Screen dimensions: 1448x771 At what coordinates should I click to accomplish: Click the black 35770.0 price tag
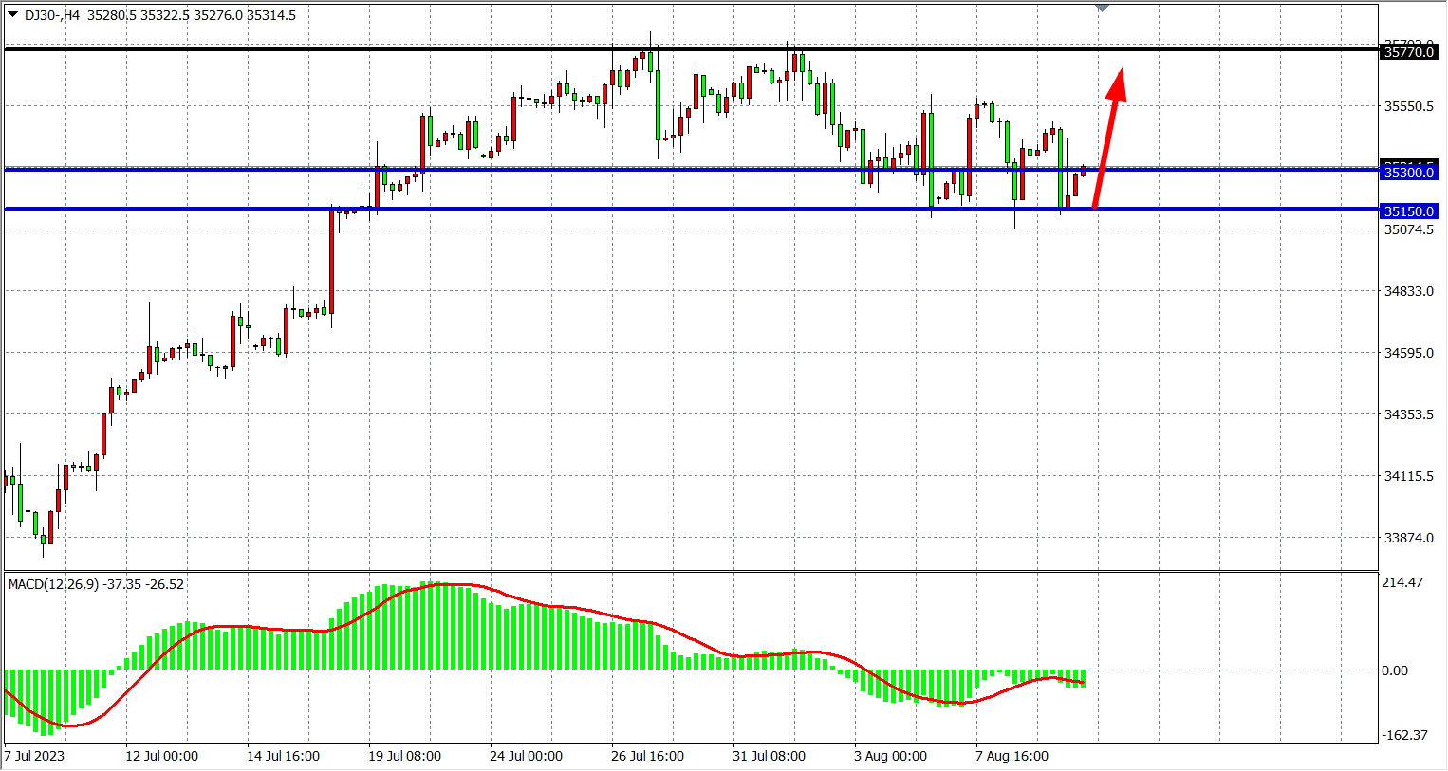pos(1408,52)
